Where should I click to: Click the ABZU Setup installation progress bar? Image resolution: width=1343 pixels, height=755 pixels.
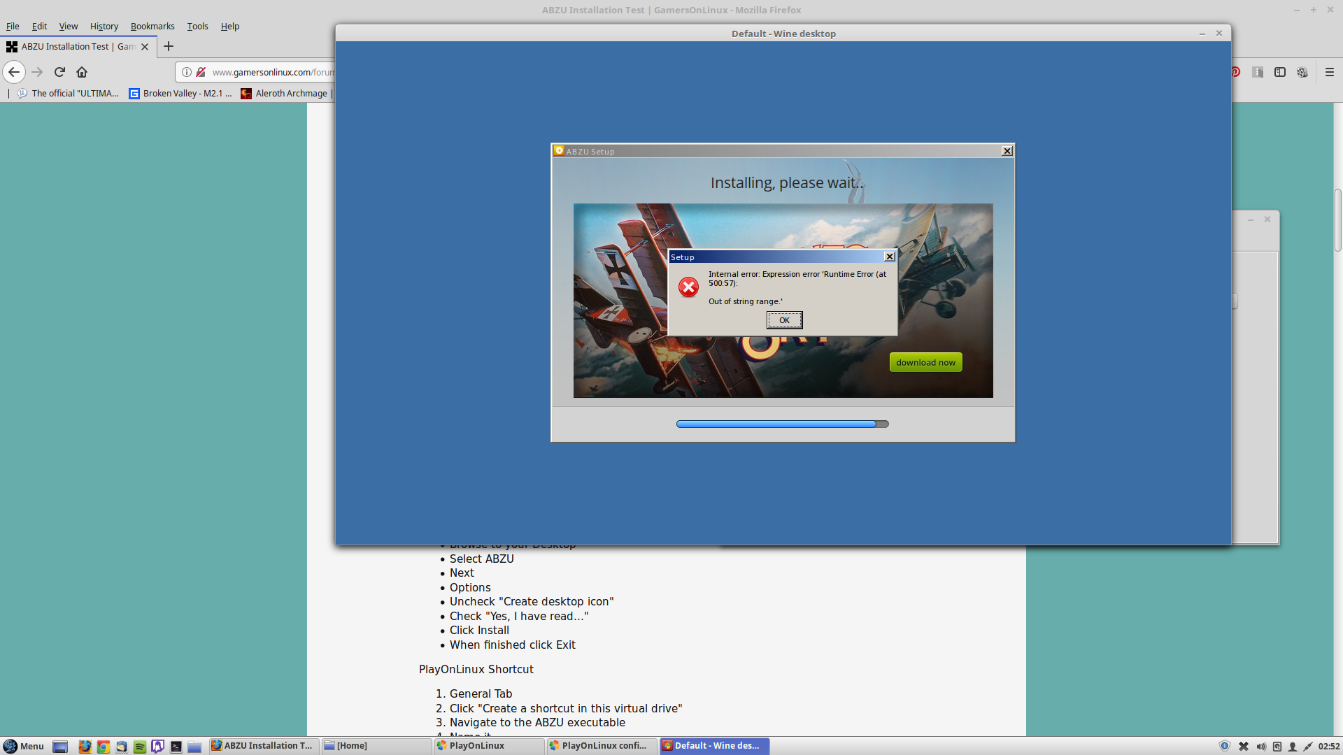[x=782, y=424]
